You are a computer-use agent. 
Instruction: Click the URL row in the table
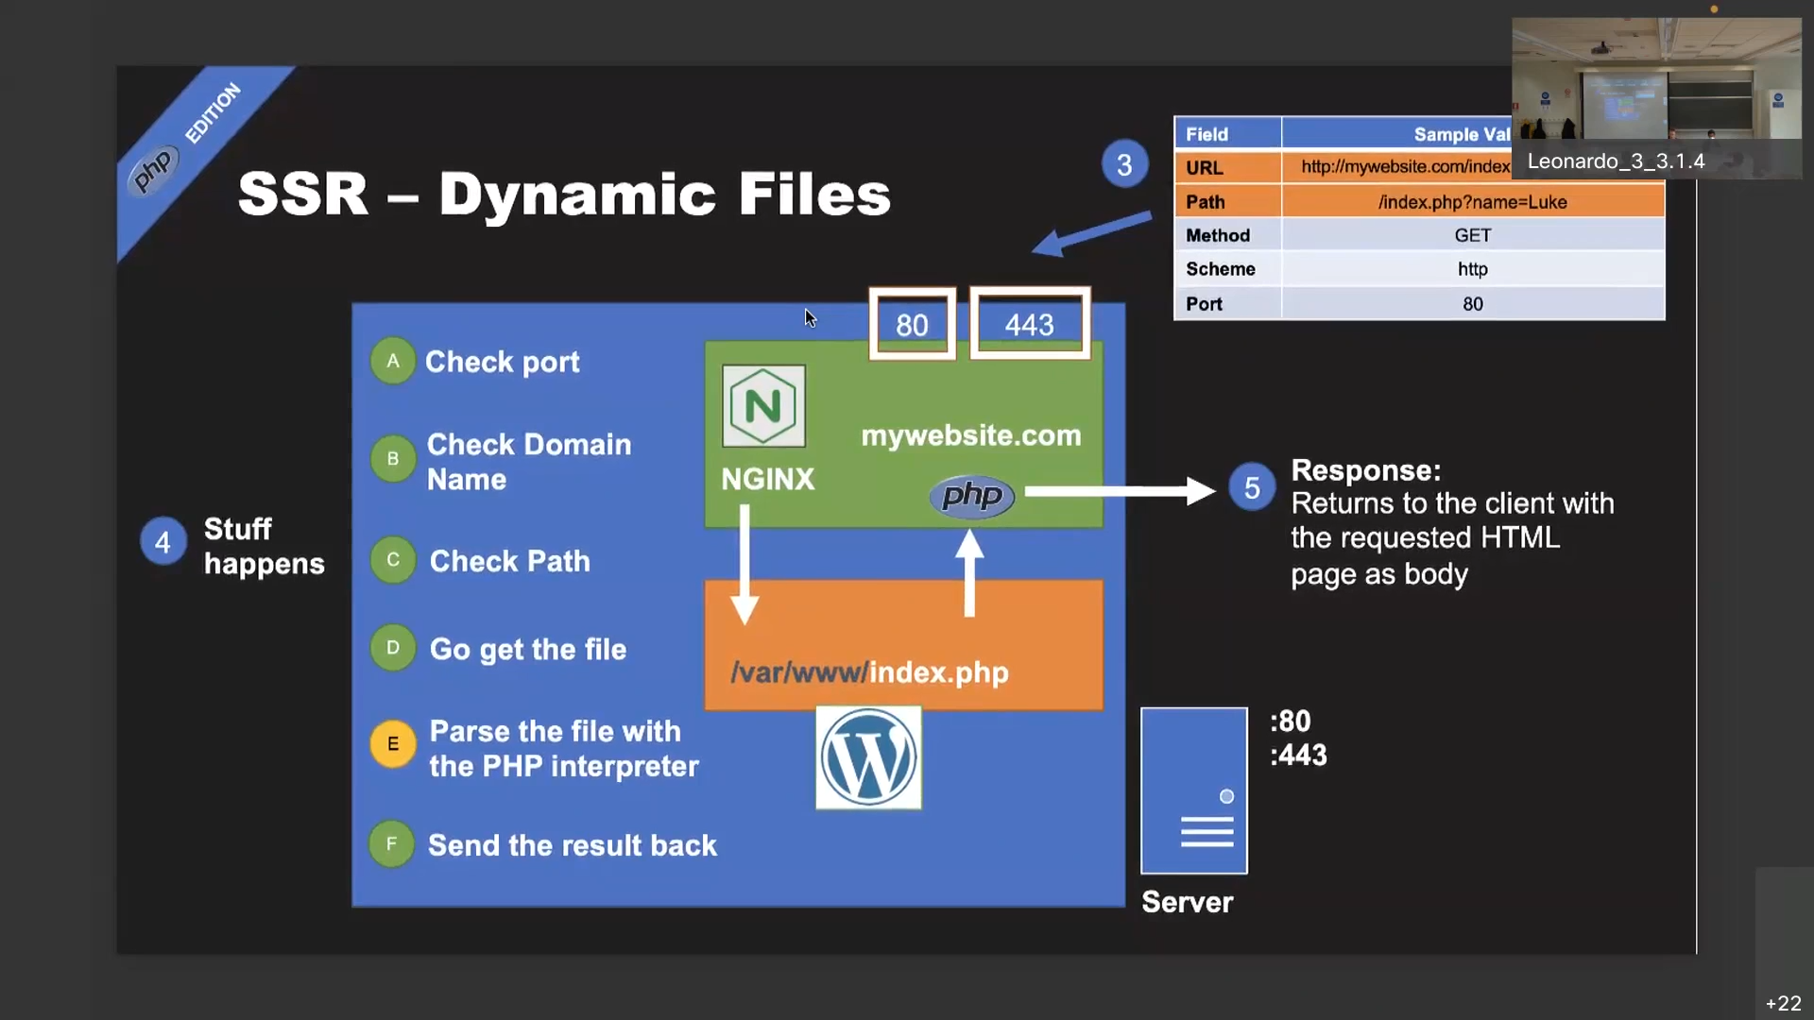pyautogui.click(x=1342, y=167)
